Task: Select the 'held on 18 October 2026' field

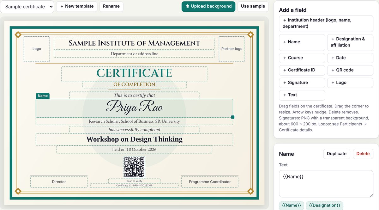Action: pos(134,150)
